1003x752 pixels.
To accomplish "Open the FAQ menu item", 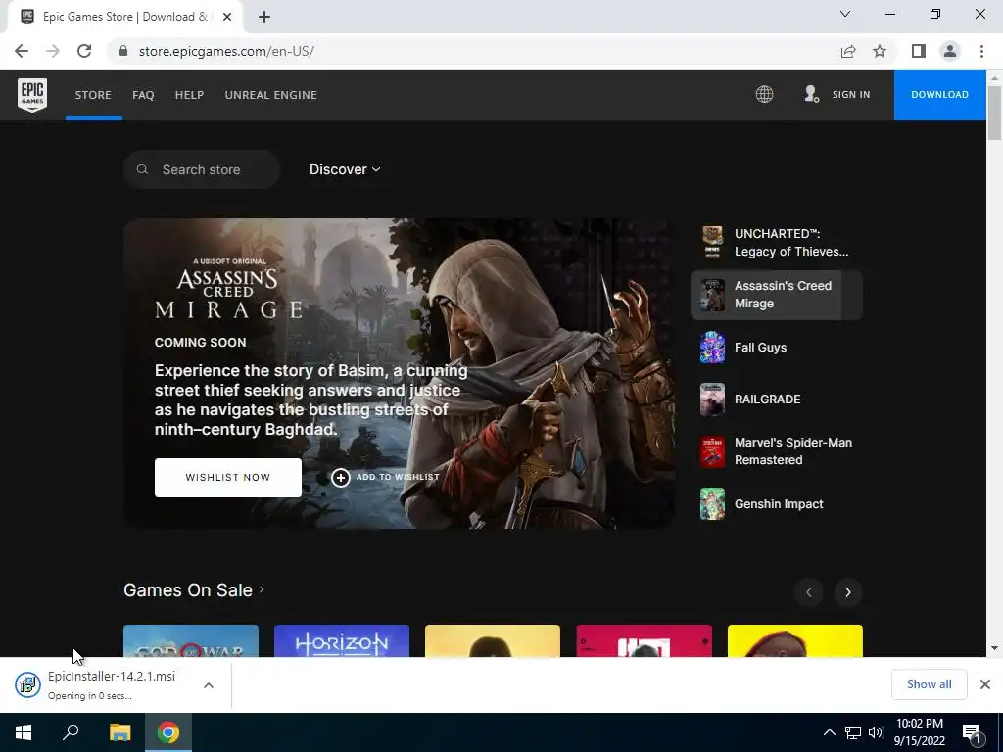I will pyautogui.click(x=143, y=95).
